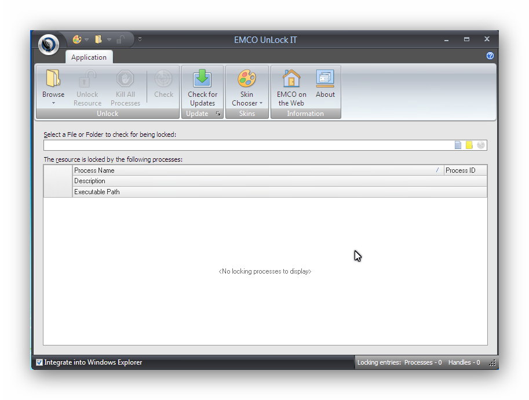Click the 'Processes - 0' status bar entry
The width and height of the screenshot is (529, 400).
[423, 362]
